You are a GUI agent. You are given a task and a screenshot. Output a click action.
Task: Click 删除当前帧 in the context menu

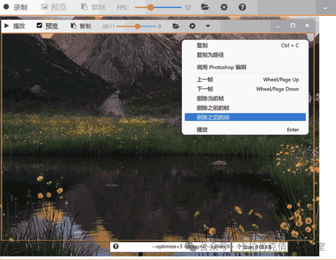[210, 99]
